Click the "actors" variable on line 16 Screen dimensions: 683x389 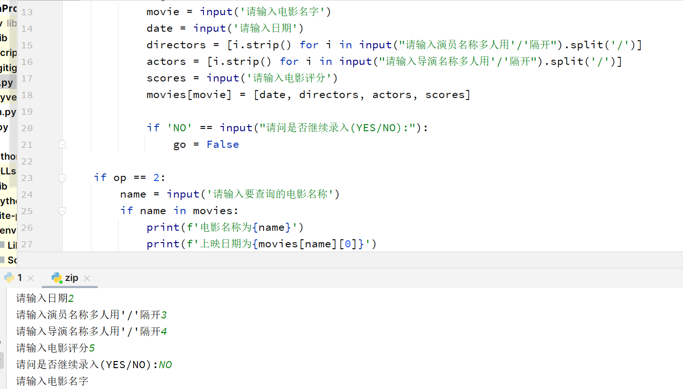[x=166, y=62]
